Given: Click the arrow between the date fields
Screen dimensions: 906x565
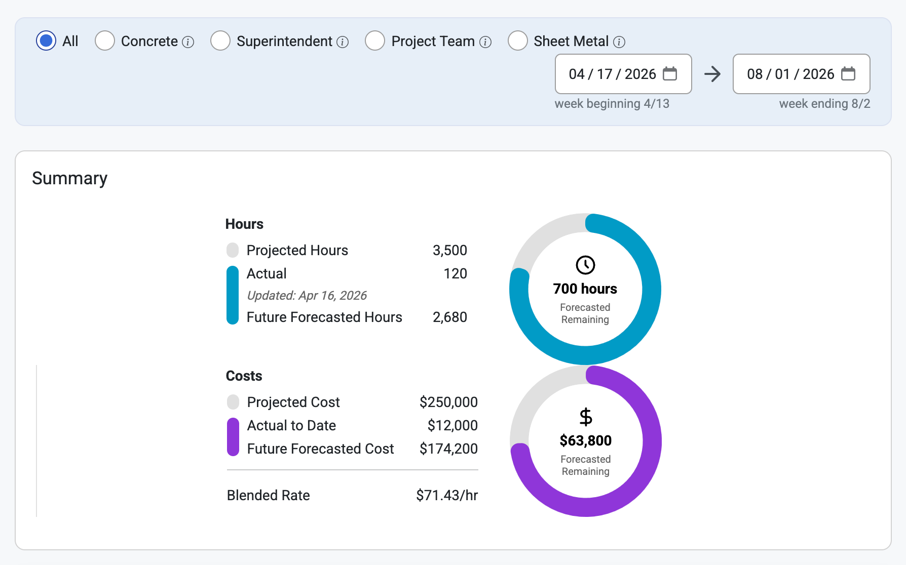Looking at the screenshot, I should click(712, 74).
